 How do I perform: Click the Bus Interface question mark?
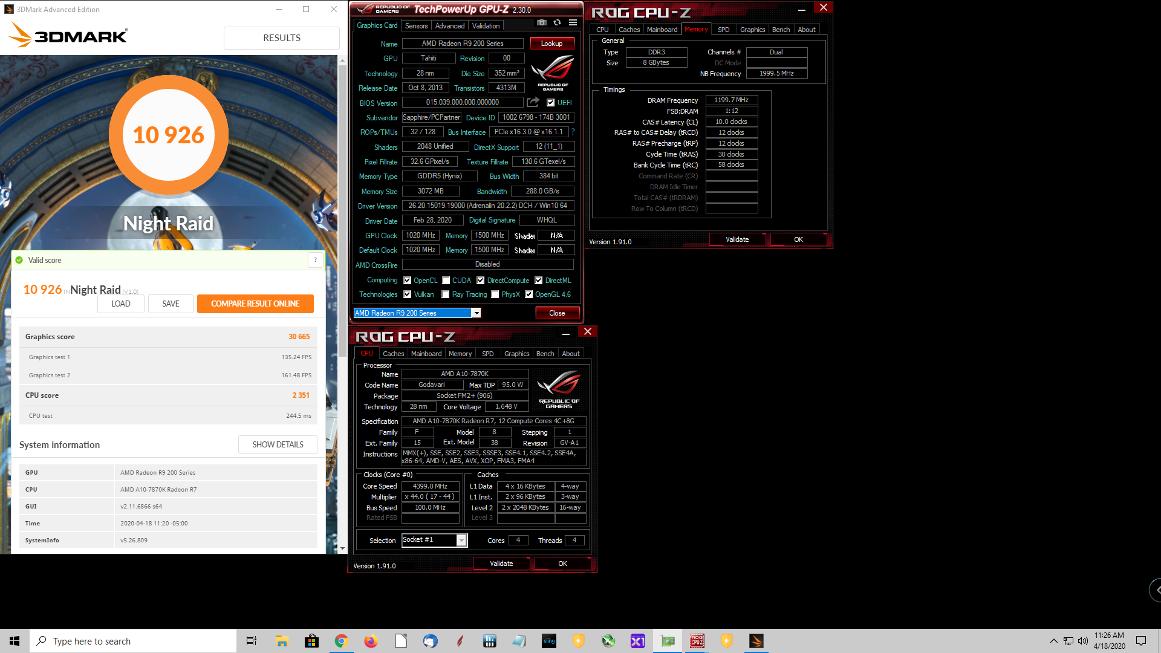pyautogui.click(x=573, y=132)
